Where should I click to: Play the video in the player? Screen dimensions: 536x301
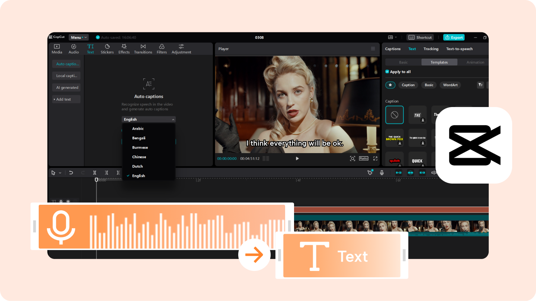297,159
